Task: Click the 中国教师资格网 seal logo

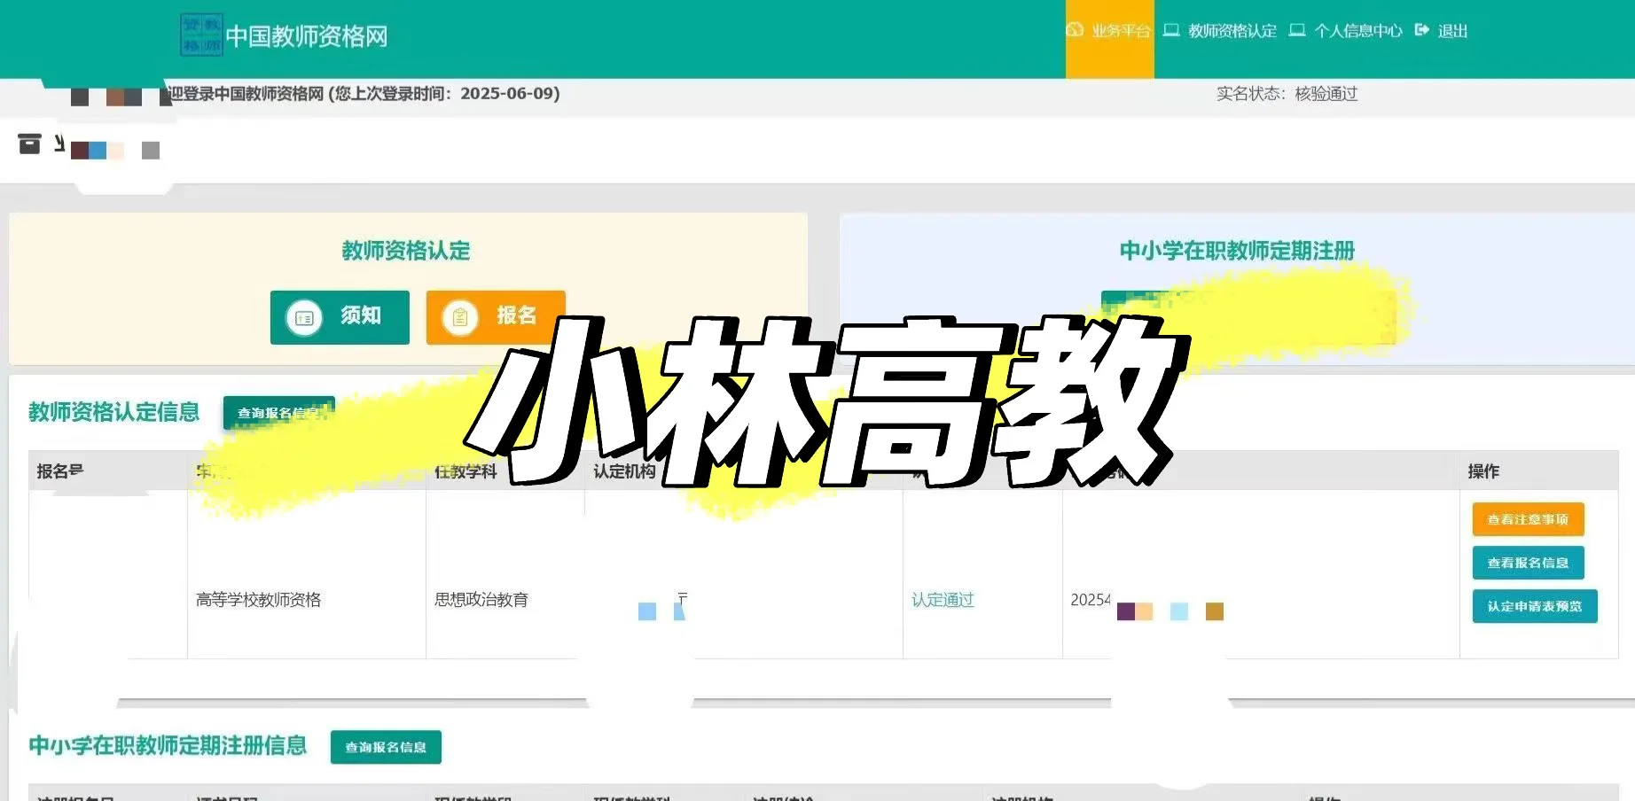Action: pyautogui.click(x=200, y=35)
